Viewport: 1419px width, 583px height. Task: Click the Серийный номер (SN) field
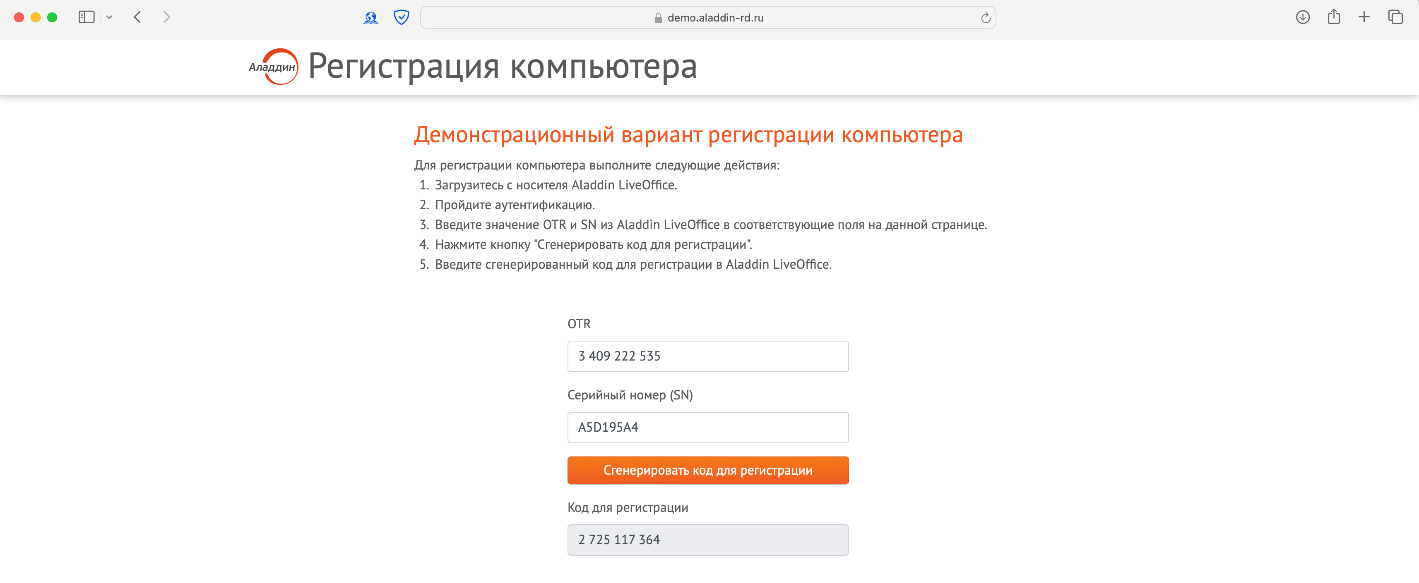click(x=708, y=428)
